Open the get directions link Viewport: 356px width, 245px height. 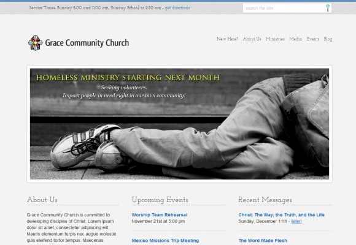pos(177,8)
